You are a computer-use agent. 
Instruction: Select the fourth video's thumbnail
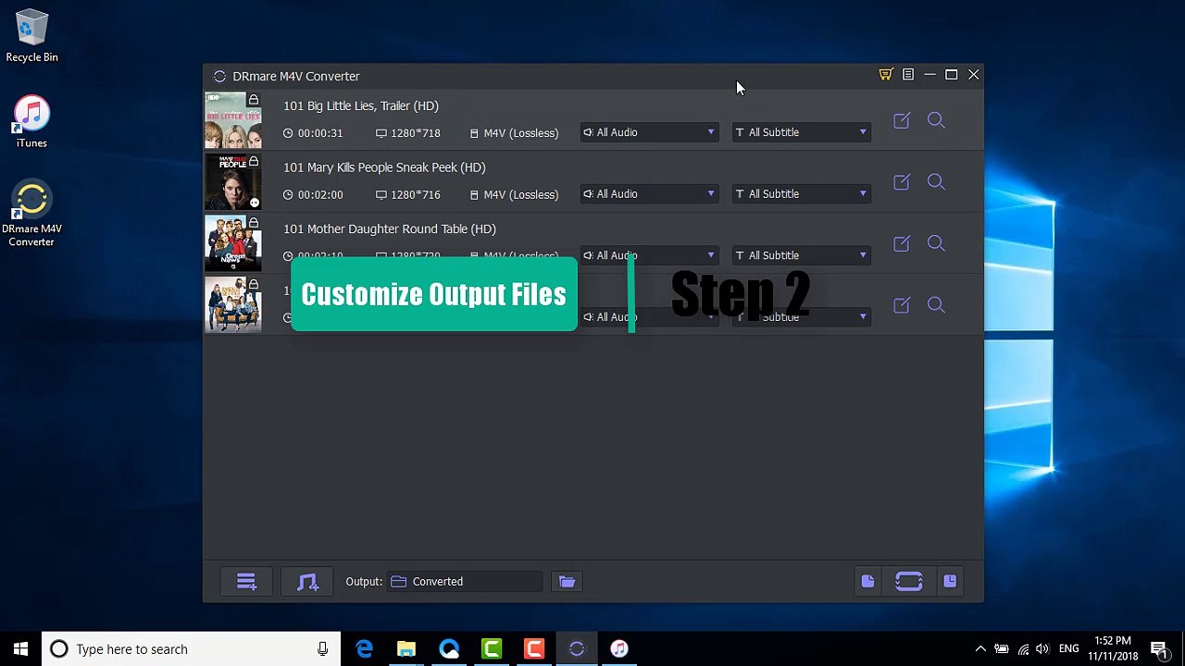coord(233,305)
